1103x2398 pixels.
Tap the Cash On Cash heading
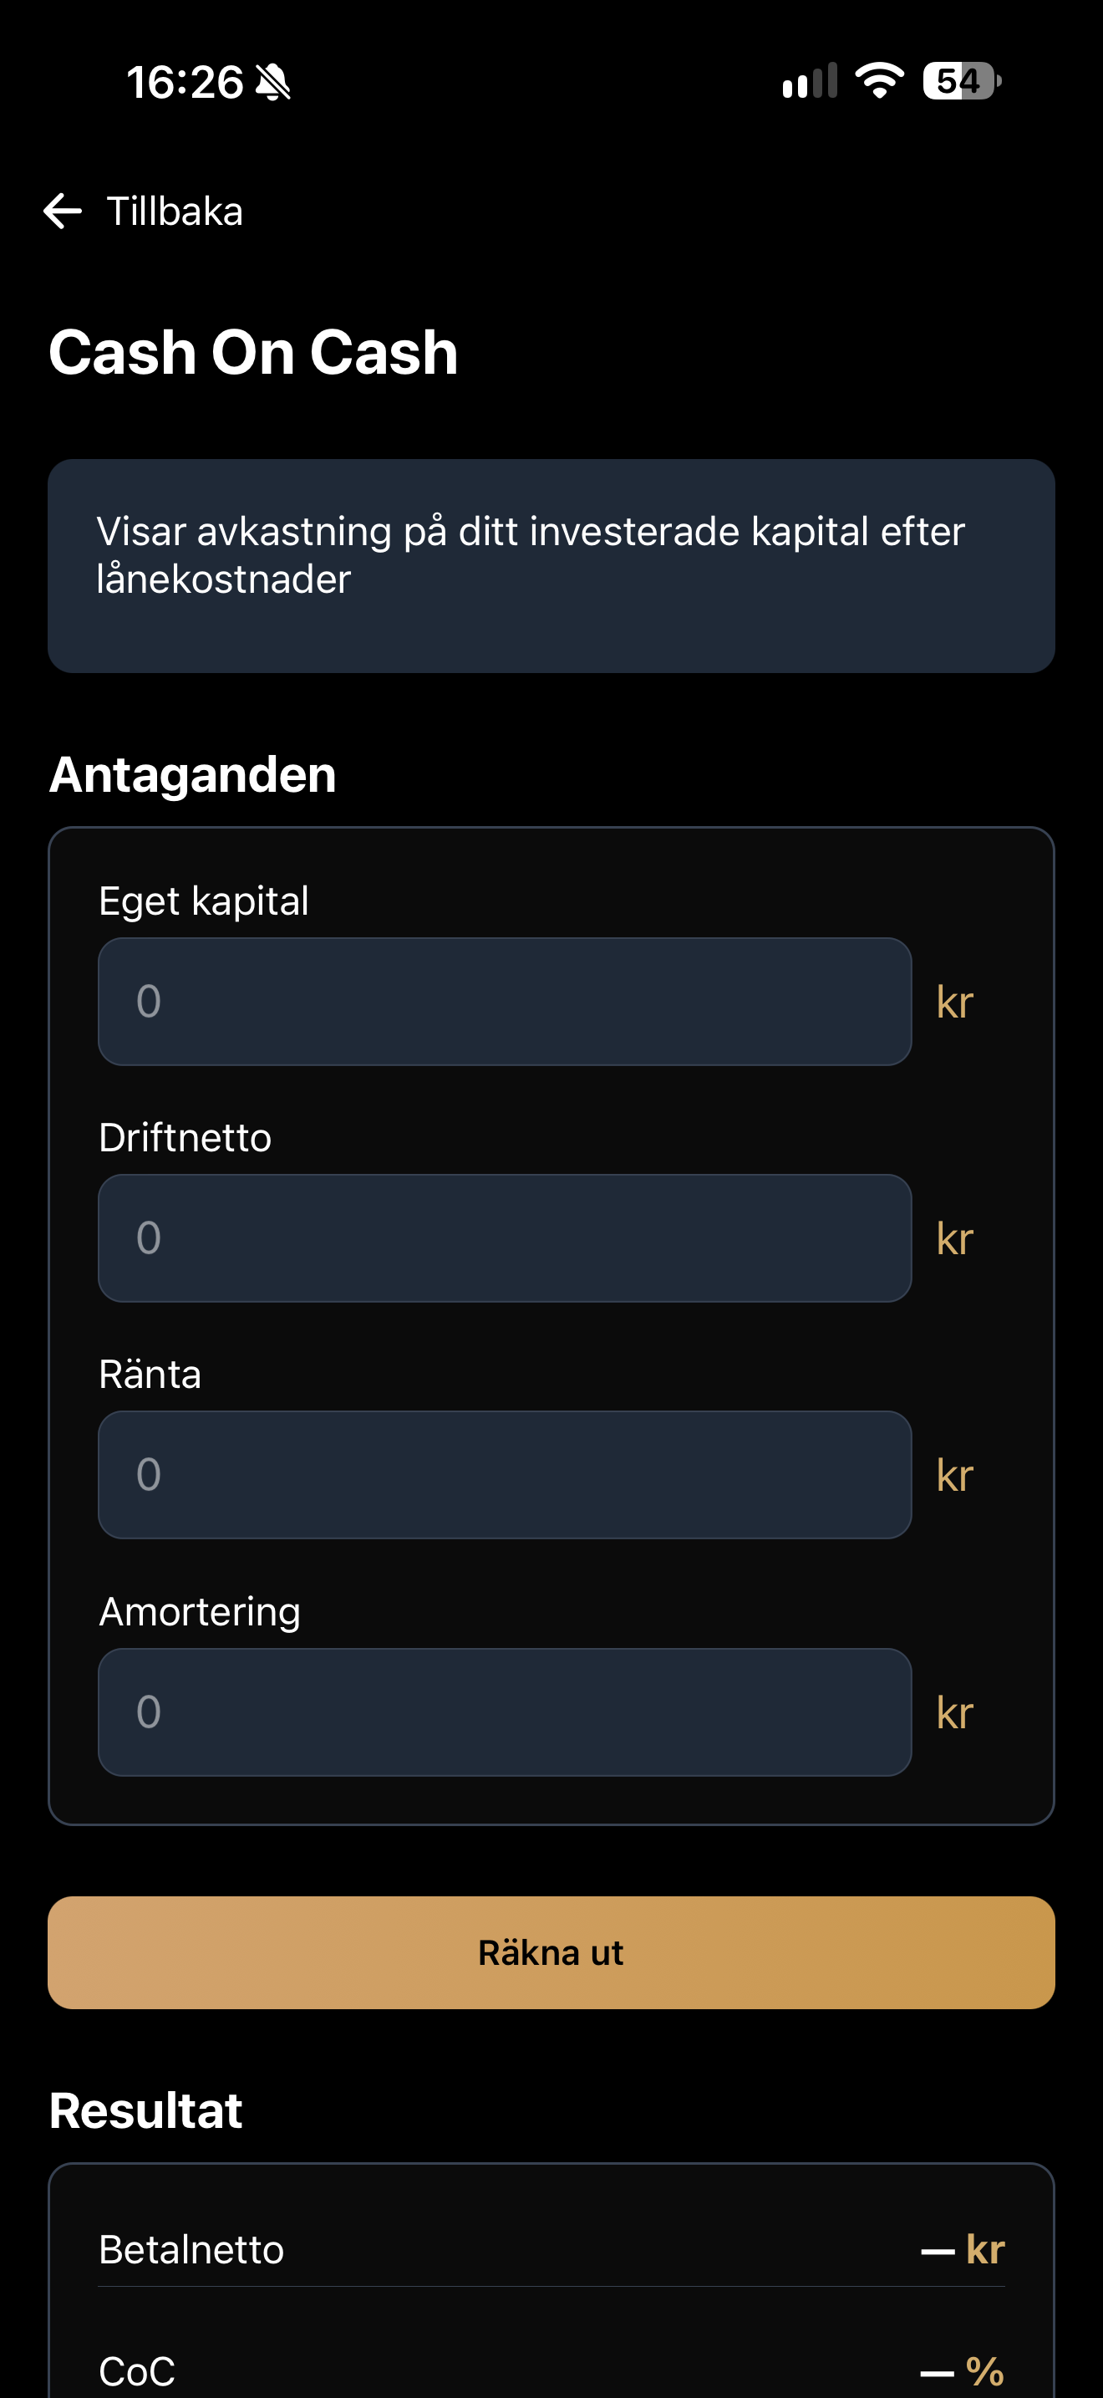pos(254,353)
